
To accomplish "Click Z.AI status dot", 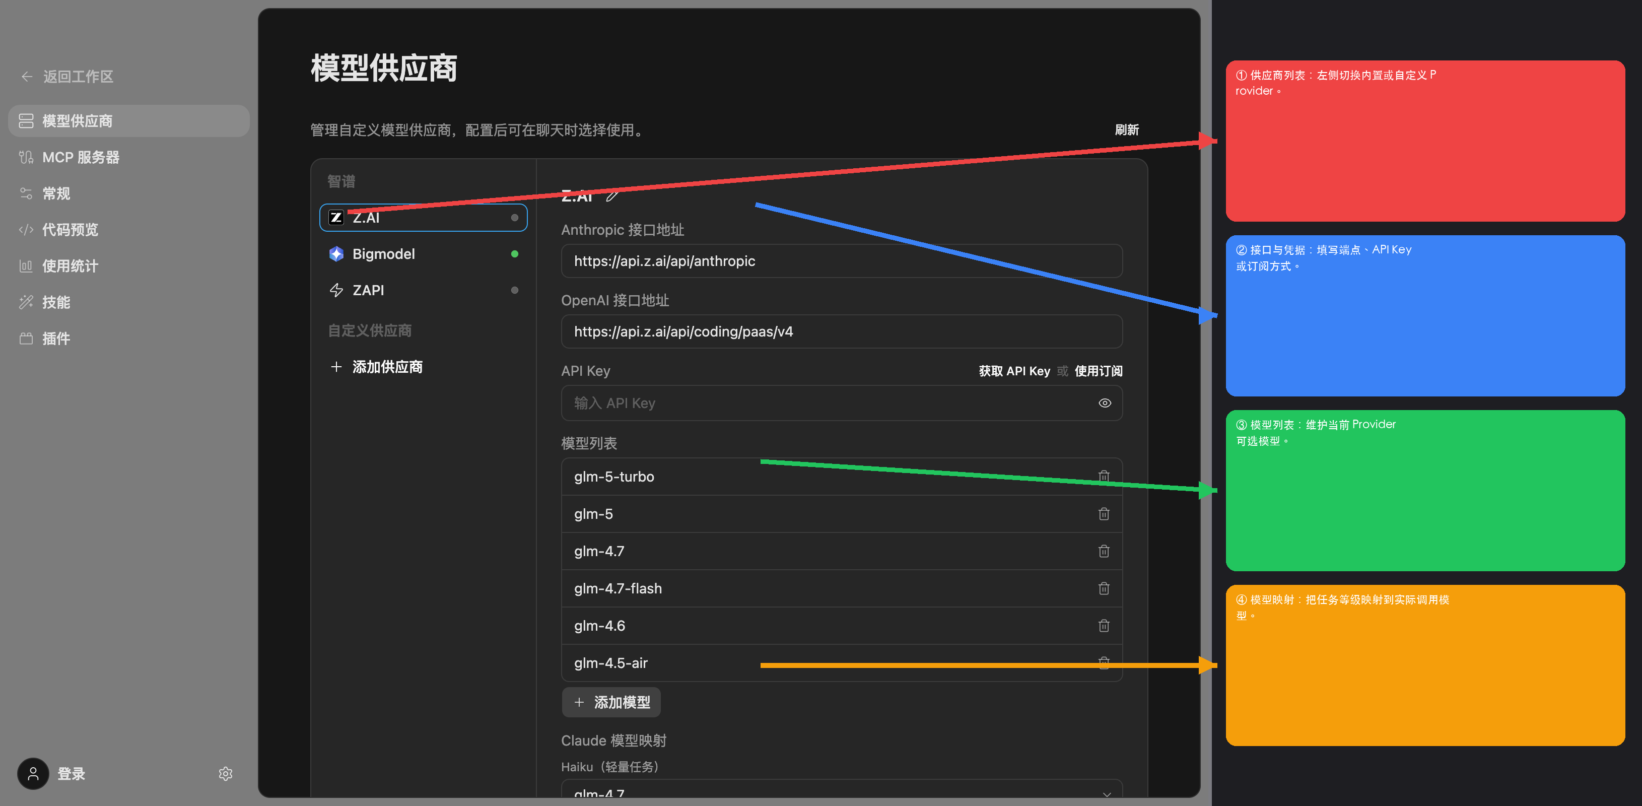I will [x=514, y=218].
